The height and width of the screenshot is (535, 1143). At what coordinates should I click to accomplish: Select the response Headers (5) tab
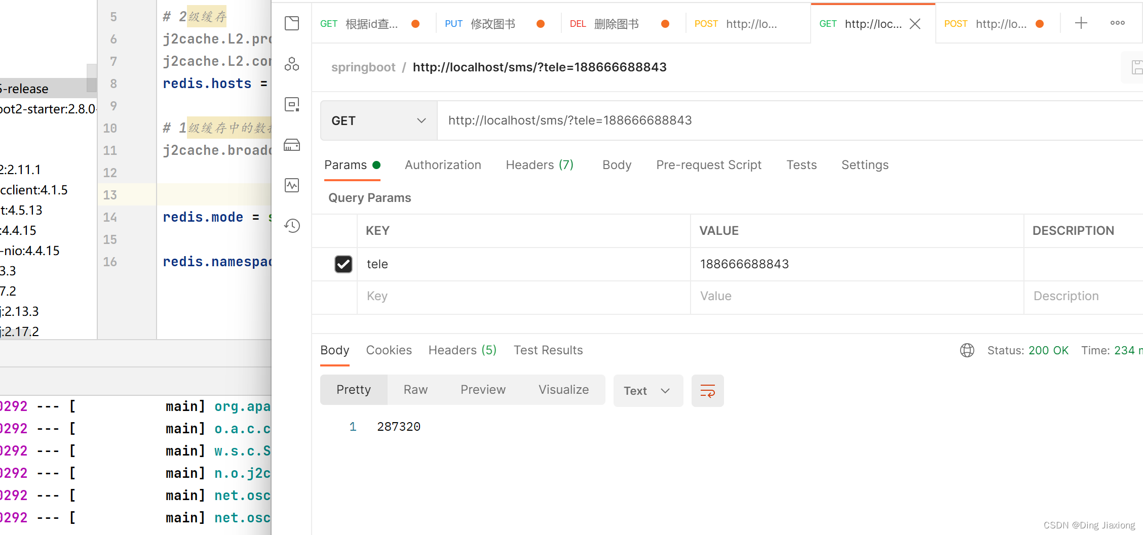click(463, 350)
